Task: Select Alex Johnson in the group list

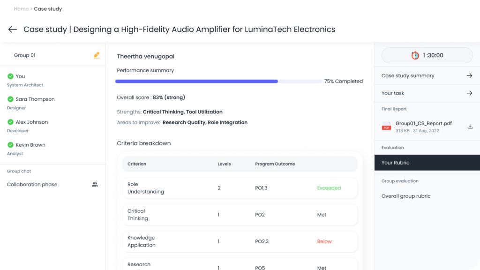Action: click(32, 122)
